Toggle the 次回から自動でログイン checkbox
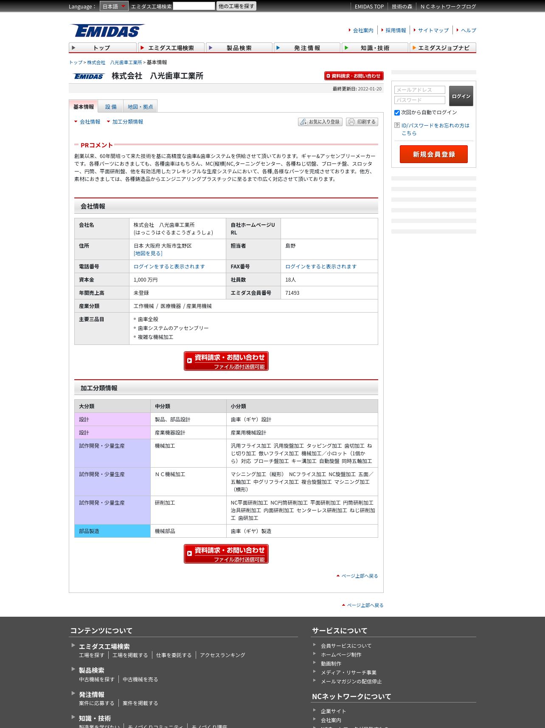Viewport: 545px width, 728px height. pos(397,113)
